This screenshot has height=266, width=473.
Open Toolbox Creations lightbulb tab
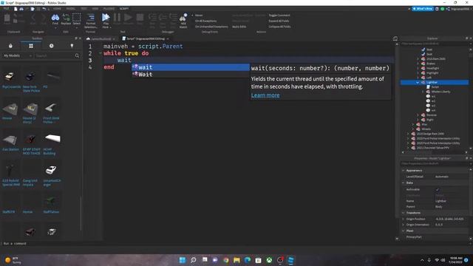[x=72, y=46]
